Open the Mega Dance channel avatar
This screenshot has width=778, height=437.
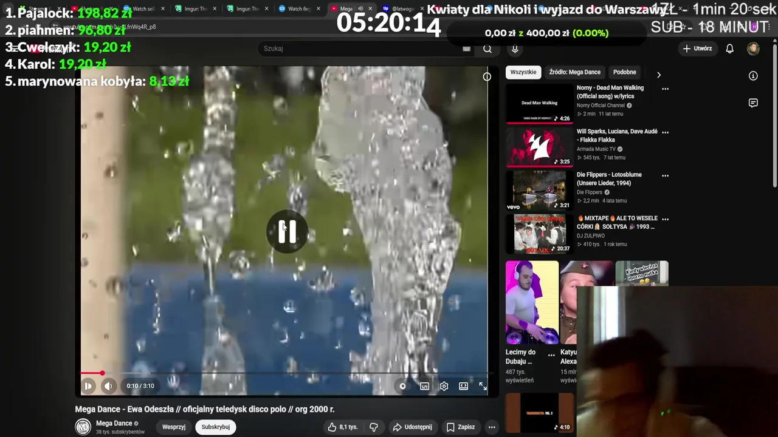(x=83, y=427)
